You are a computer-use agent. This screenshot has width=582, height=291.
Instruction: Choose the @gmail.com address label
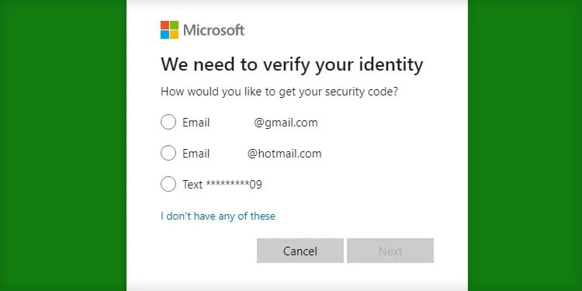[286, 123]
